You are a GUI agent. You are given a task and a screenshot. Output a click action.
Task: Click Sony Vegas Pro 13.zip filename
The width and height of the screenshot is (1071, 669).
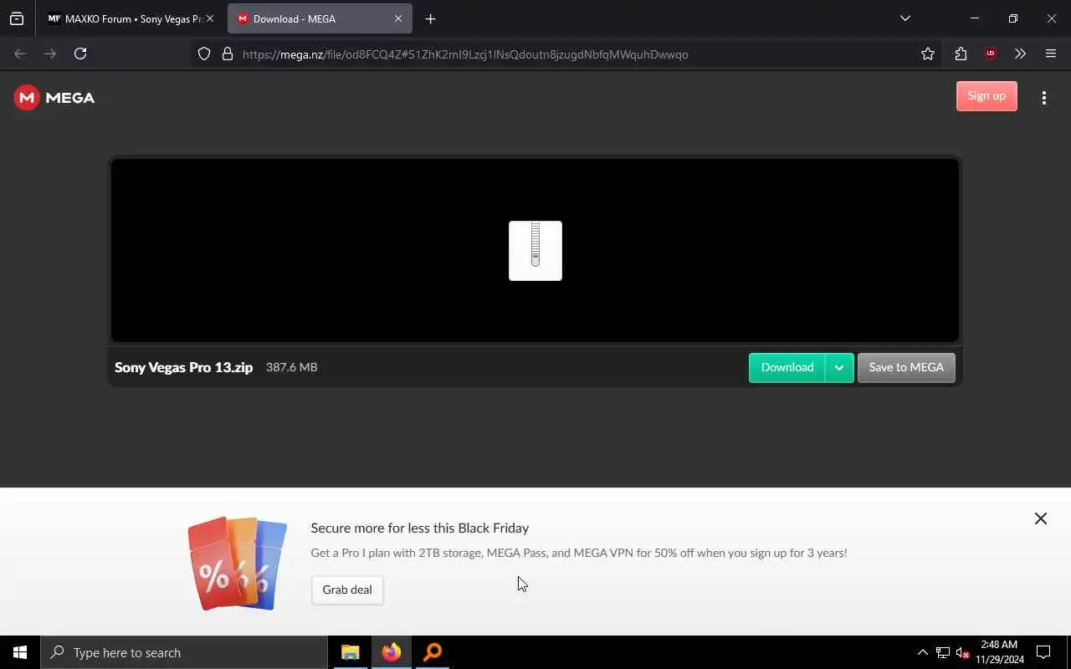tap(183, 367)
